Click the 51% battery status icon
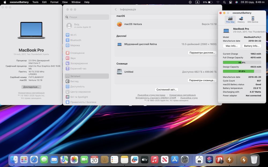The height and width of the screenshot is (167, 268). 208,2
